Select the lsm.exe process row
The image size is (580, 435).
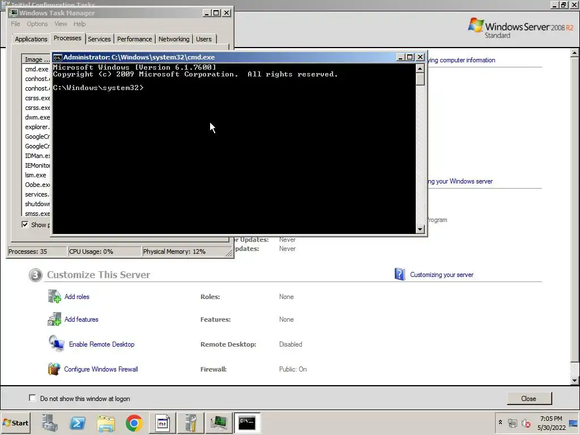[37, 175]
